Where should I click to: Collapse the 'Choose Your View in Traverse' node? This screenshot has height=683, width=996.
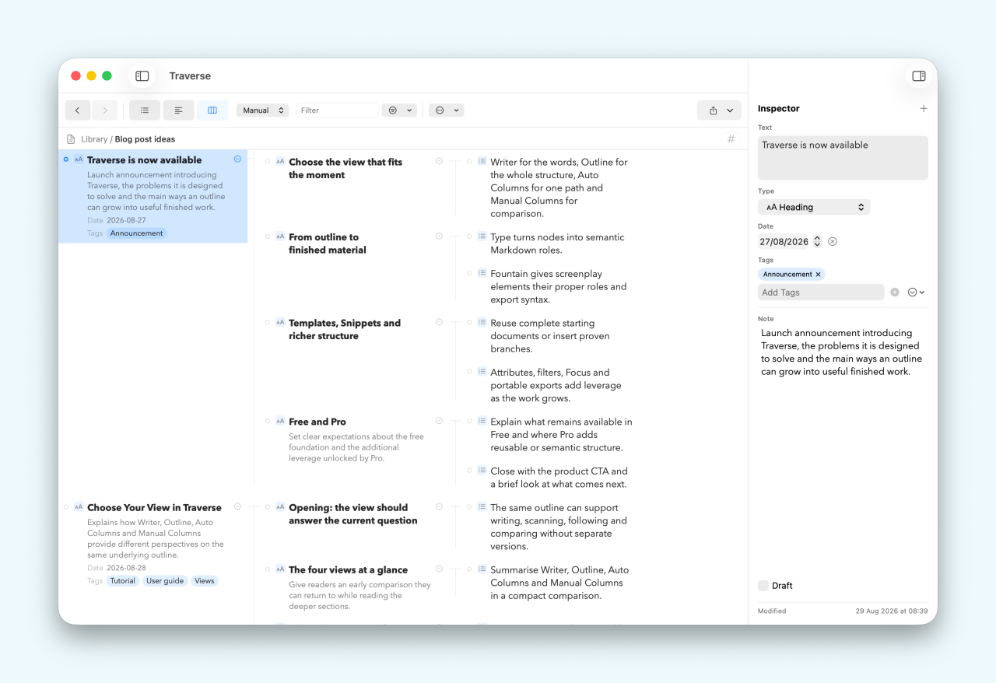click(237, 506)
